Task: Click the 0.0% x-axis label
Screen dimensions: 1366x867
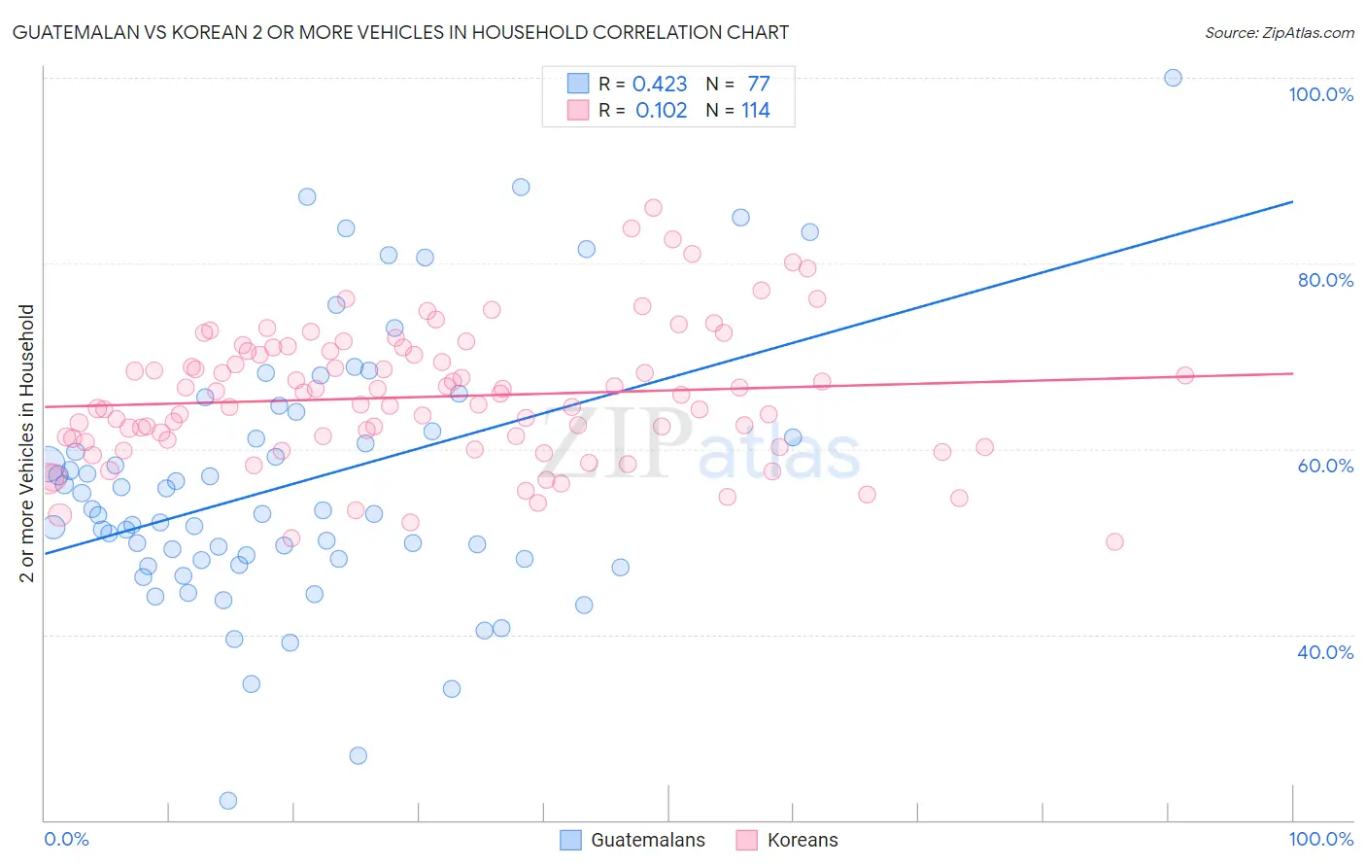Action: point(66,839)
